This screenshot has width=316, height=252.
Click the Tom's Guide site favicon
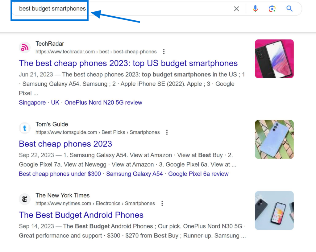point(25,128)
